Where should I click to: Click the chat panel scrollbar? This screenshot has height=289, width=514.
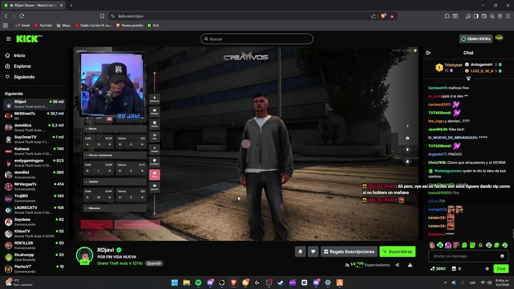512,234
